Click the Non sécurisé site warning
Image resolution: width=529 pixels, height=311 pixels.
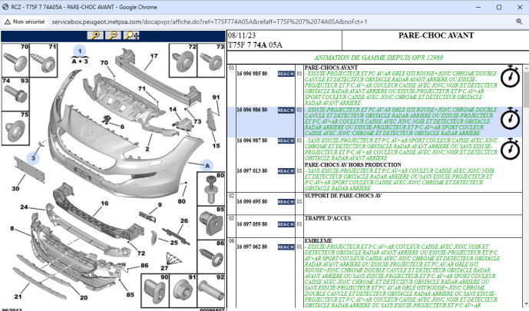(25, 22)
